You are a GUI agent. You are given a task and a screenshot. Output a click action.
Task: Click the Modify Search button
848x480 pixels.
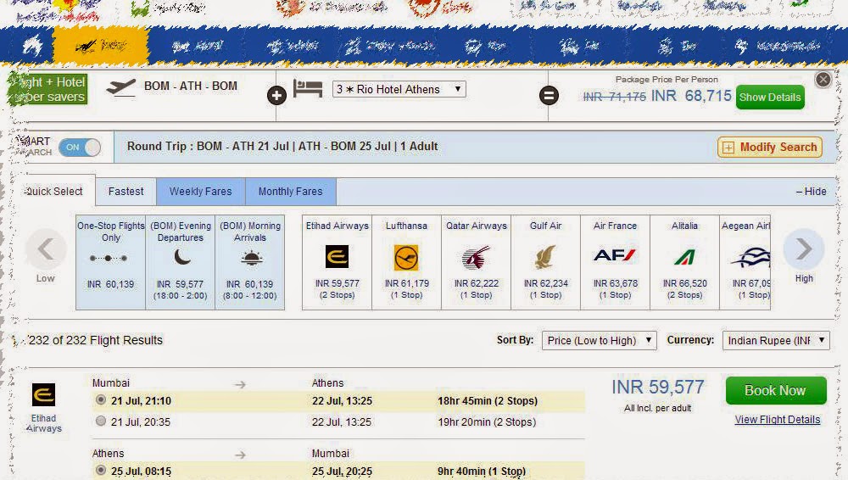(770, 148)
